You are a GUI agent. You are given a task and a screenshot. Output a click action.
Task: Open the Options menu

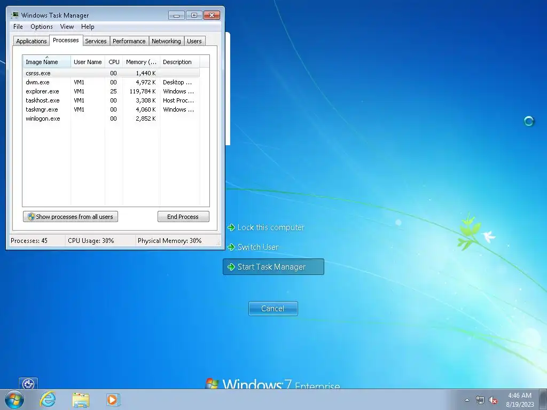[42, 27]
